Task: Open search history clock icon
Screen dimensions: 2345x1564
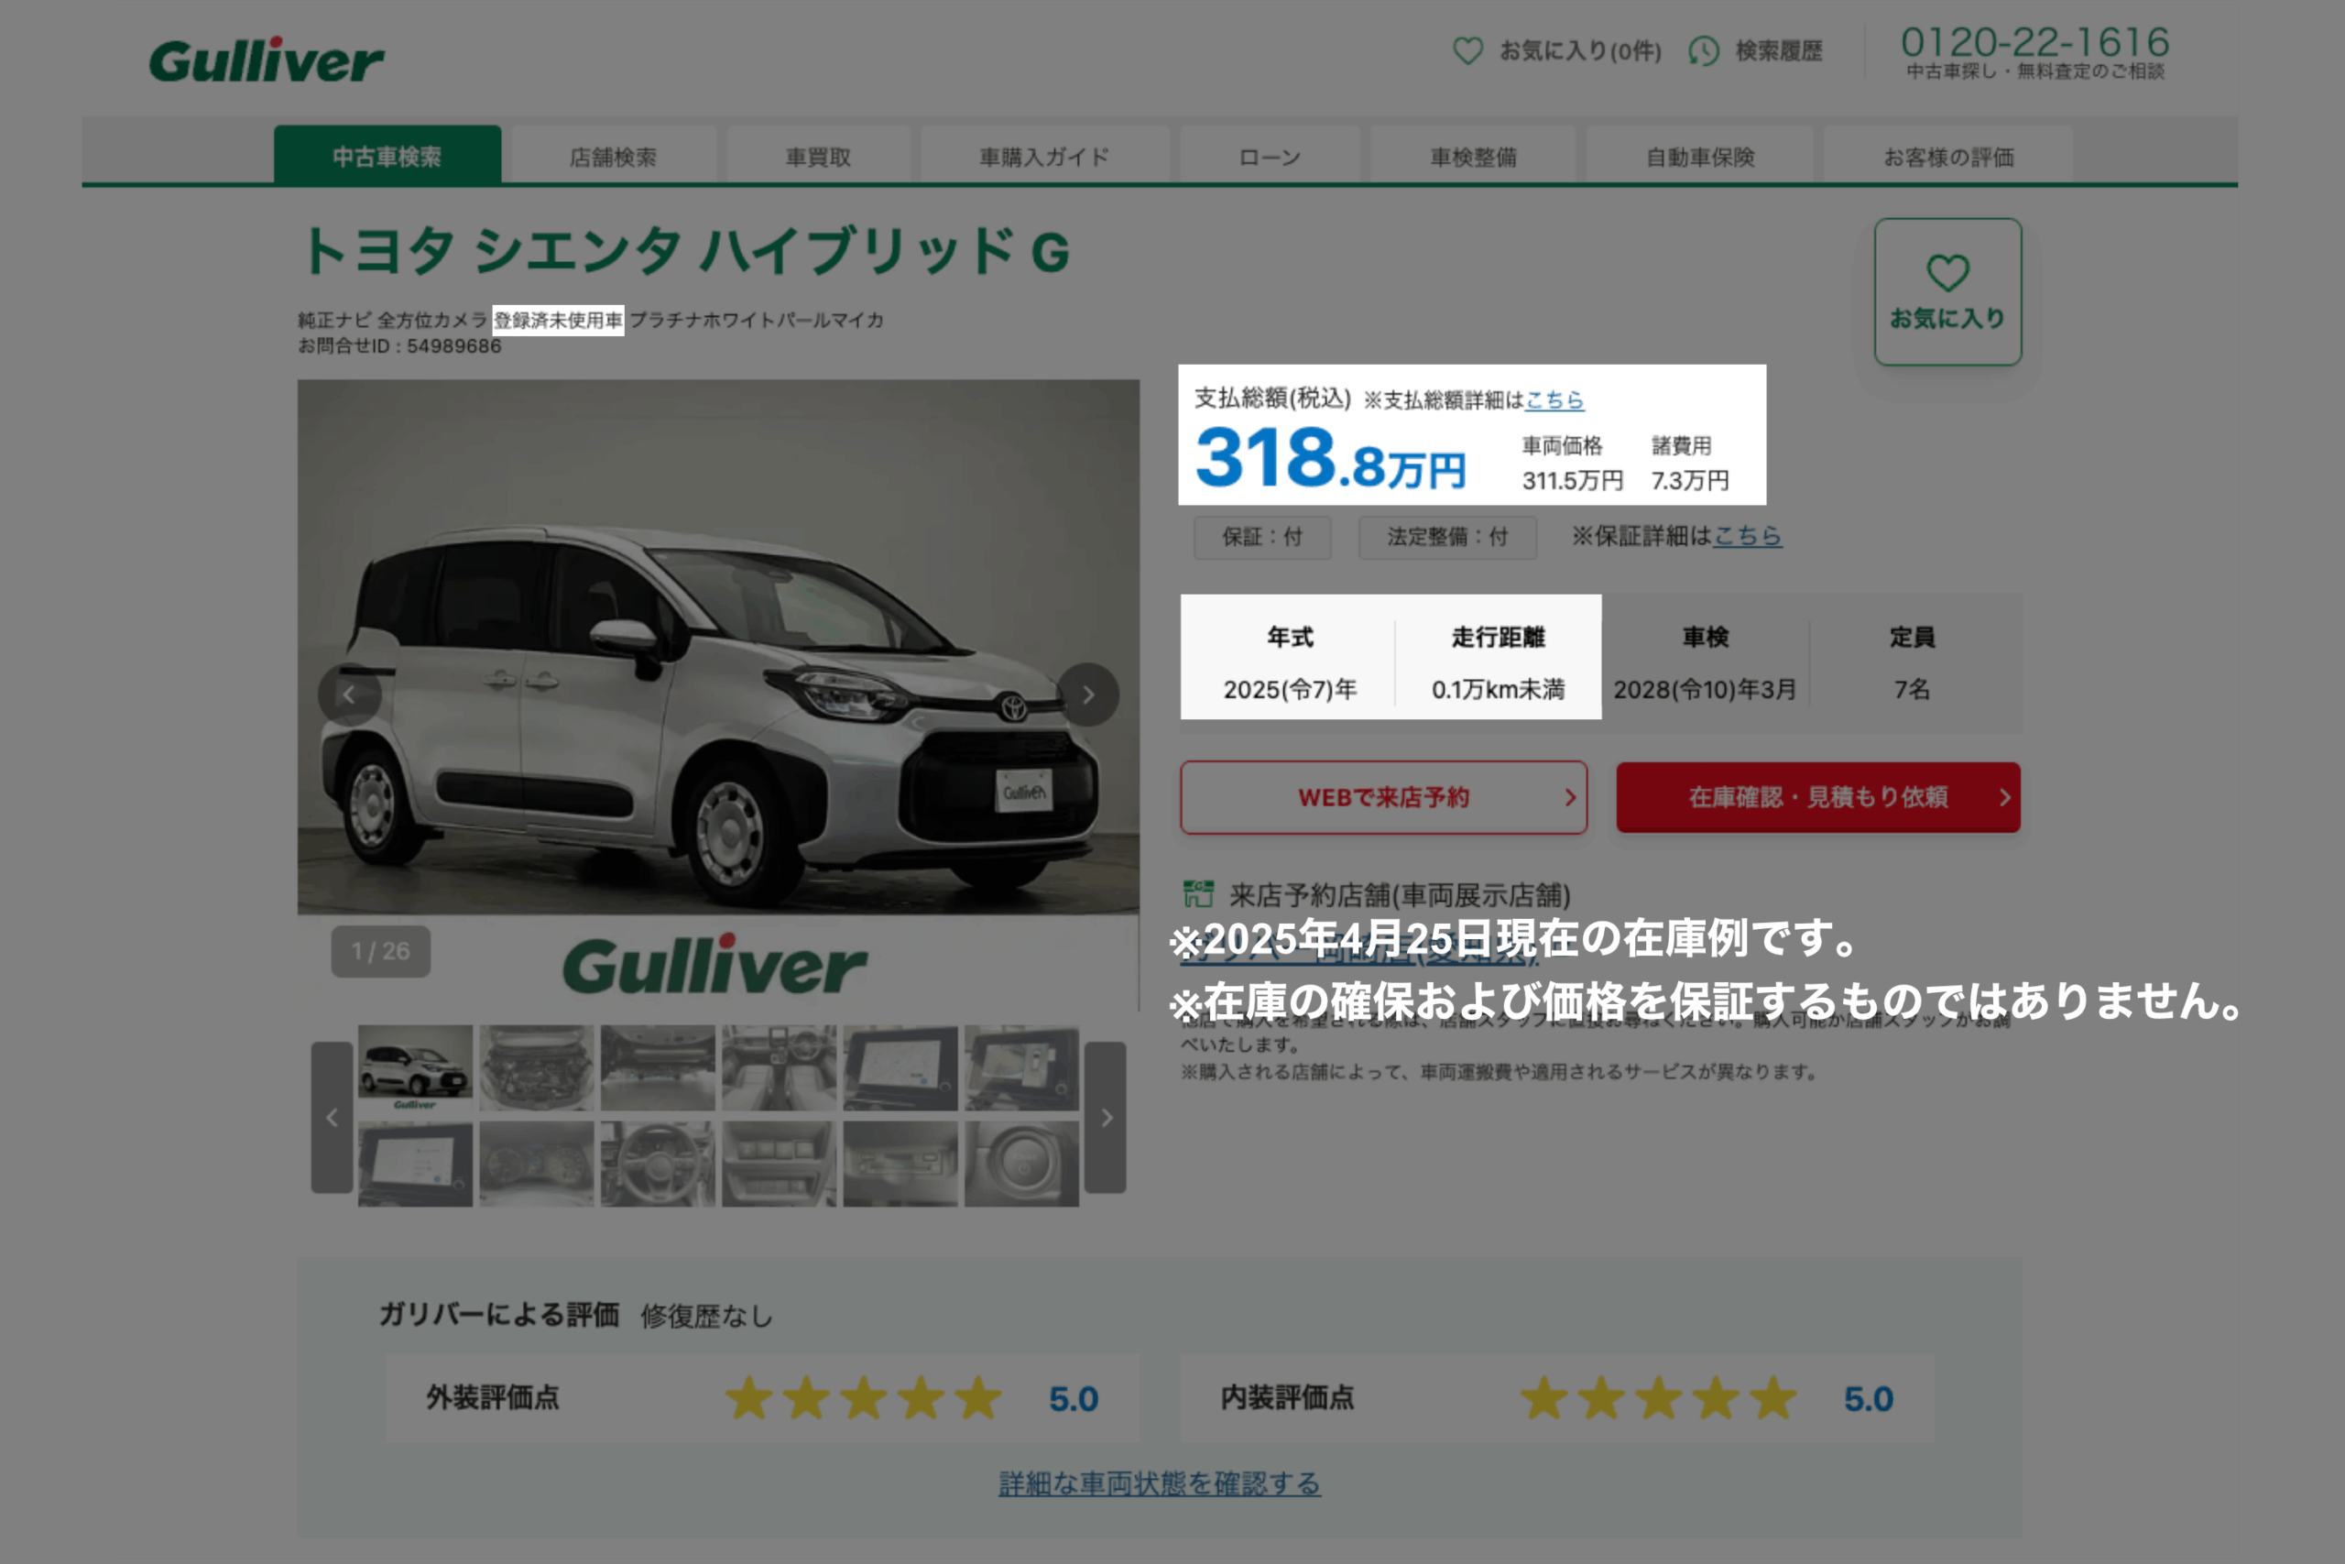Action: tap(1704, 51)
